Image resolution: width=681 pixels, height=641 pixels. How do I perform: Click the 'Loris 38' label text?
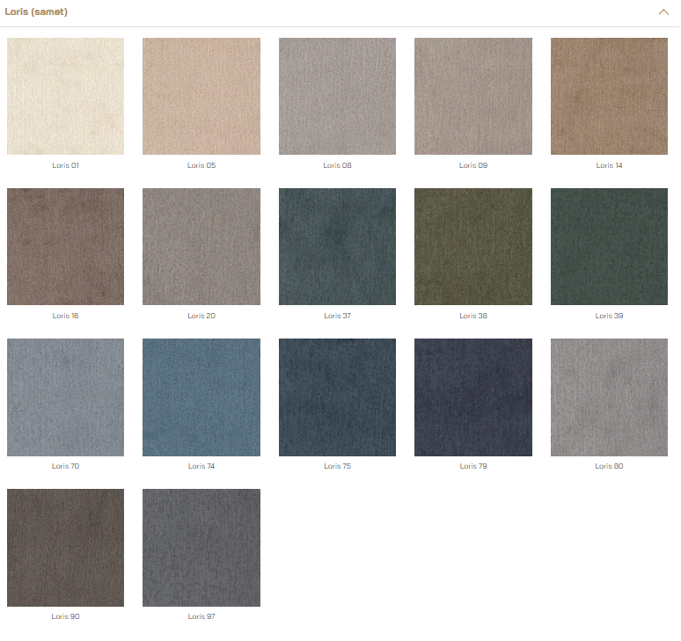pyautogui.click(x=473, y=316)
